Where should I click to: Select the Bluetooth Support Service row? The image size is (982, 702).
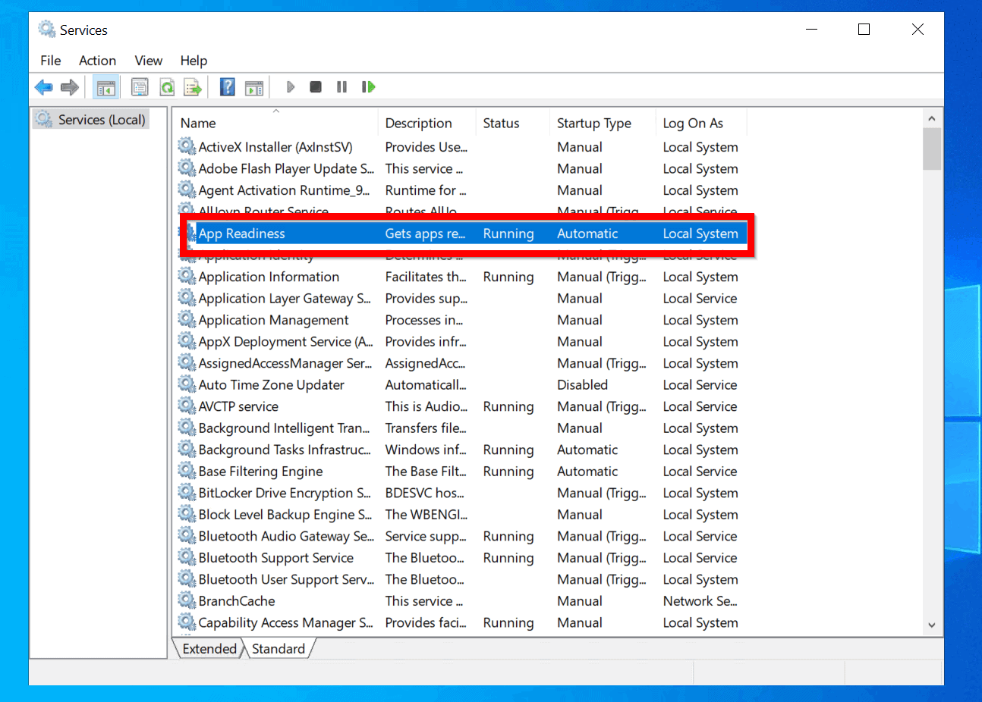(x=276, y=558)
